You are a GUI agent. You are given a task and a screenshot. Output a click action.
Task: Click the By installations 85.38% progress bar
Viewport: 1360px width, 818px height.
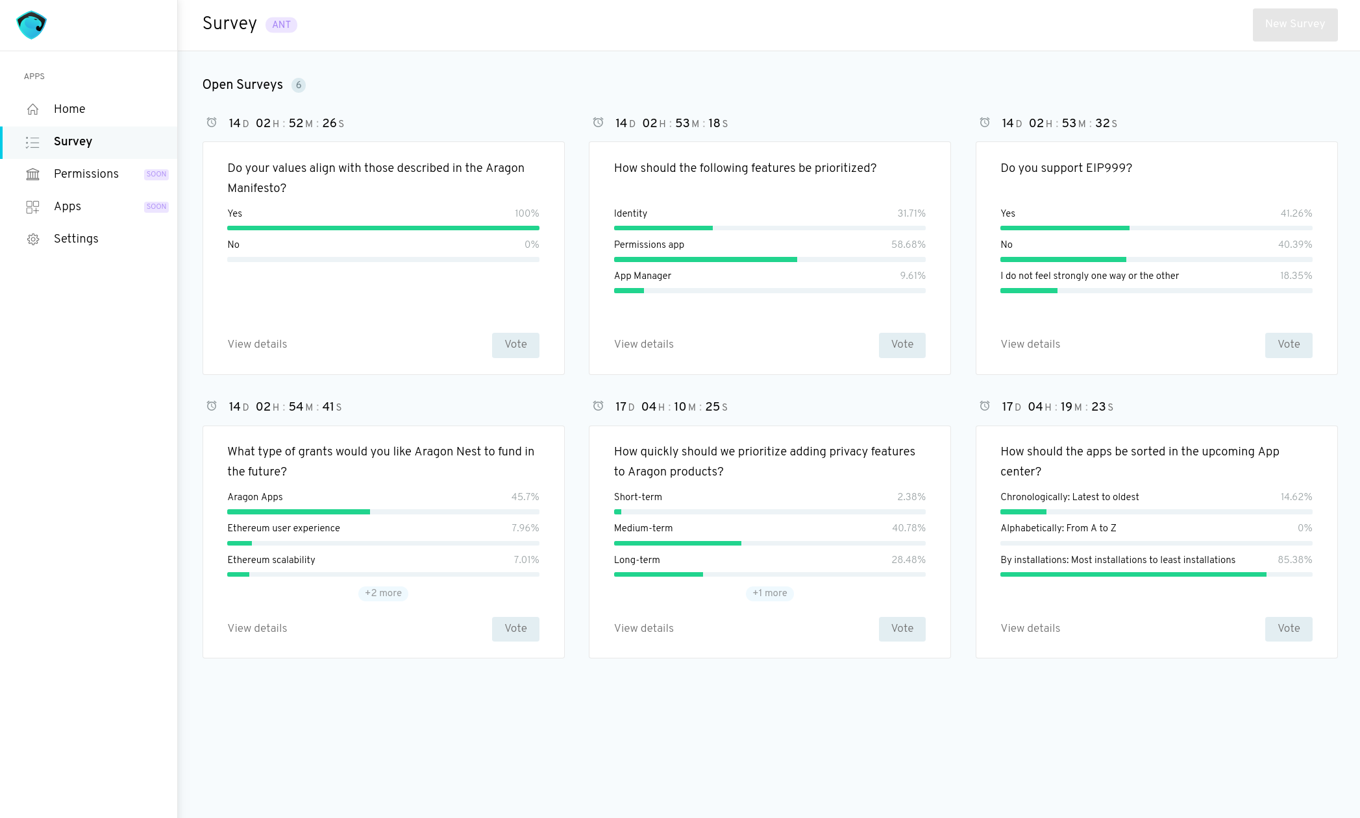tap(1156, 575)
